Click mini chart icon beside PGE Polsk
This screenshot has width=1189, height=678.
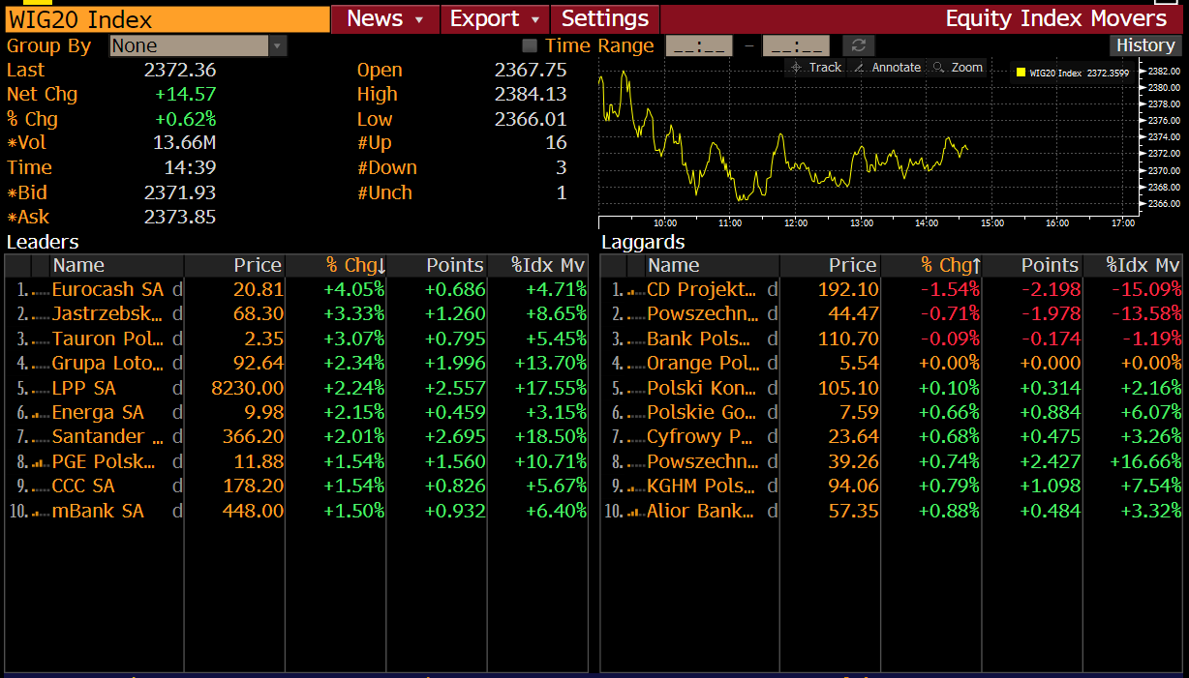(40, 462)
